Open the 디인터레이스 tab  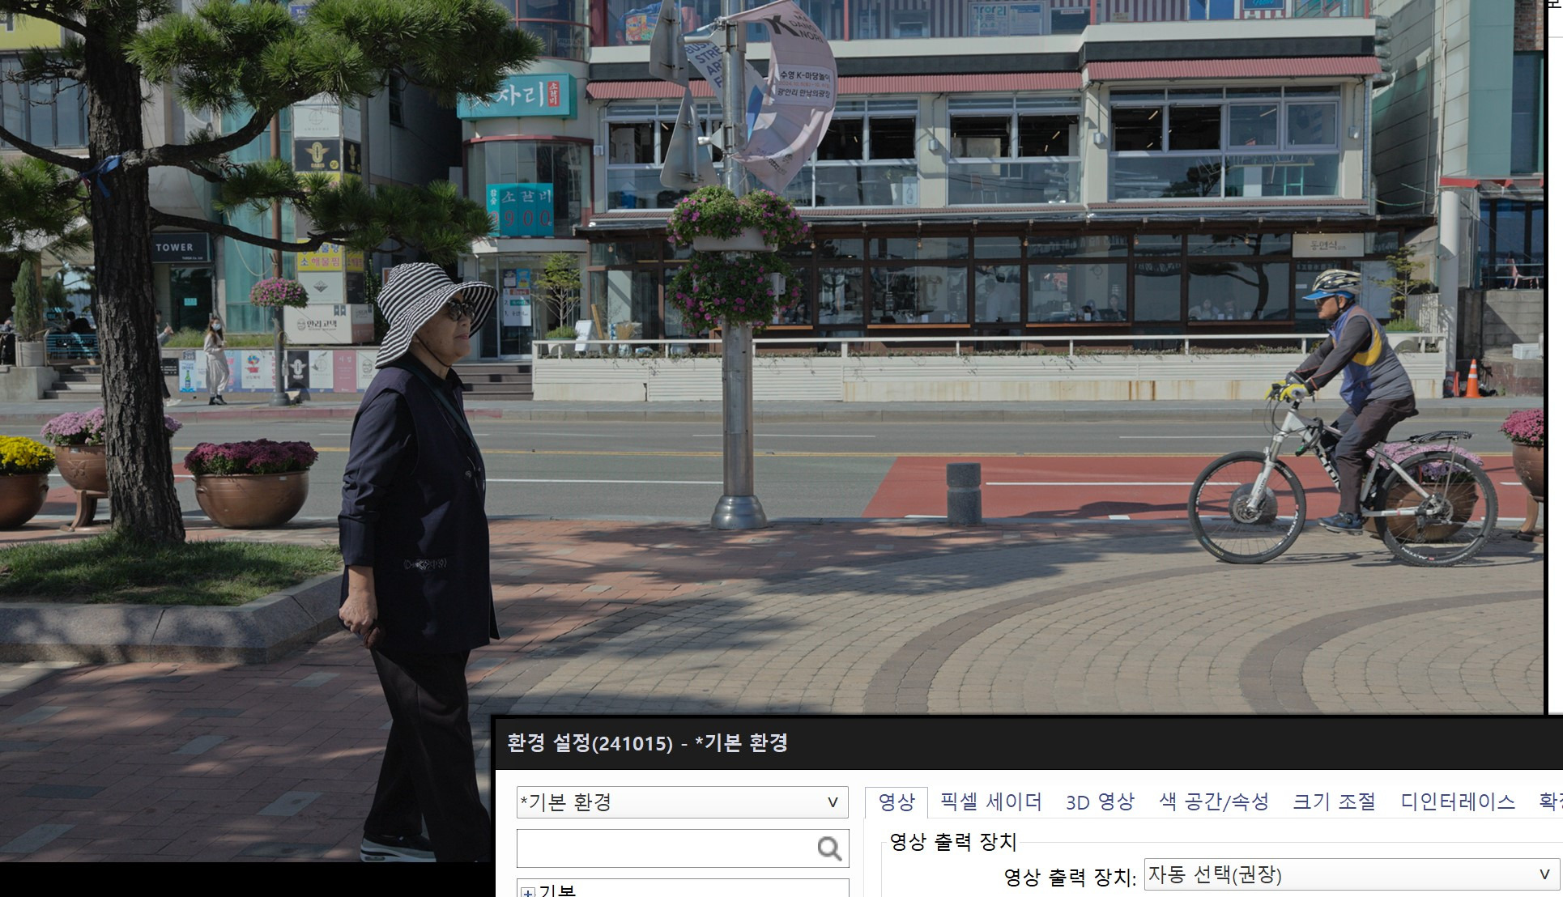(1457, 802)
